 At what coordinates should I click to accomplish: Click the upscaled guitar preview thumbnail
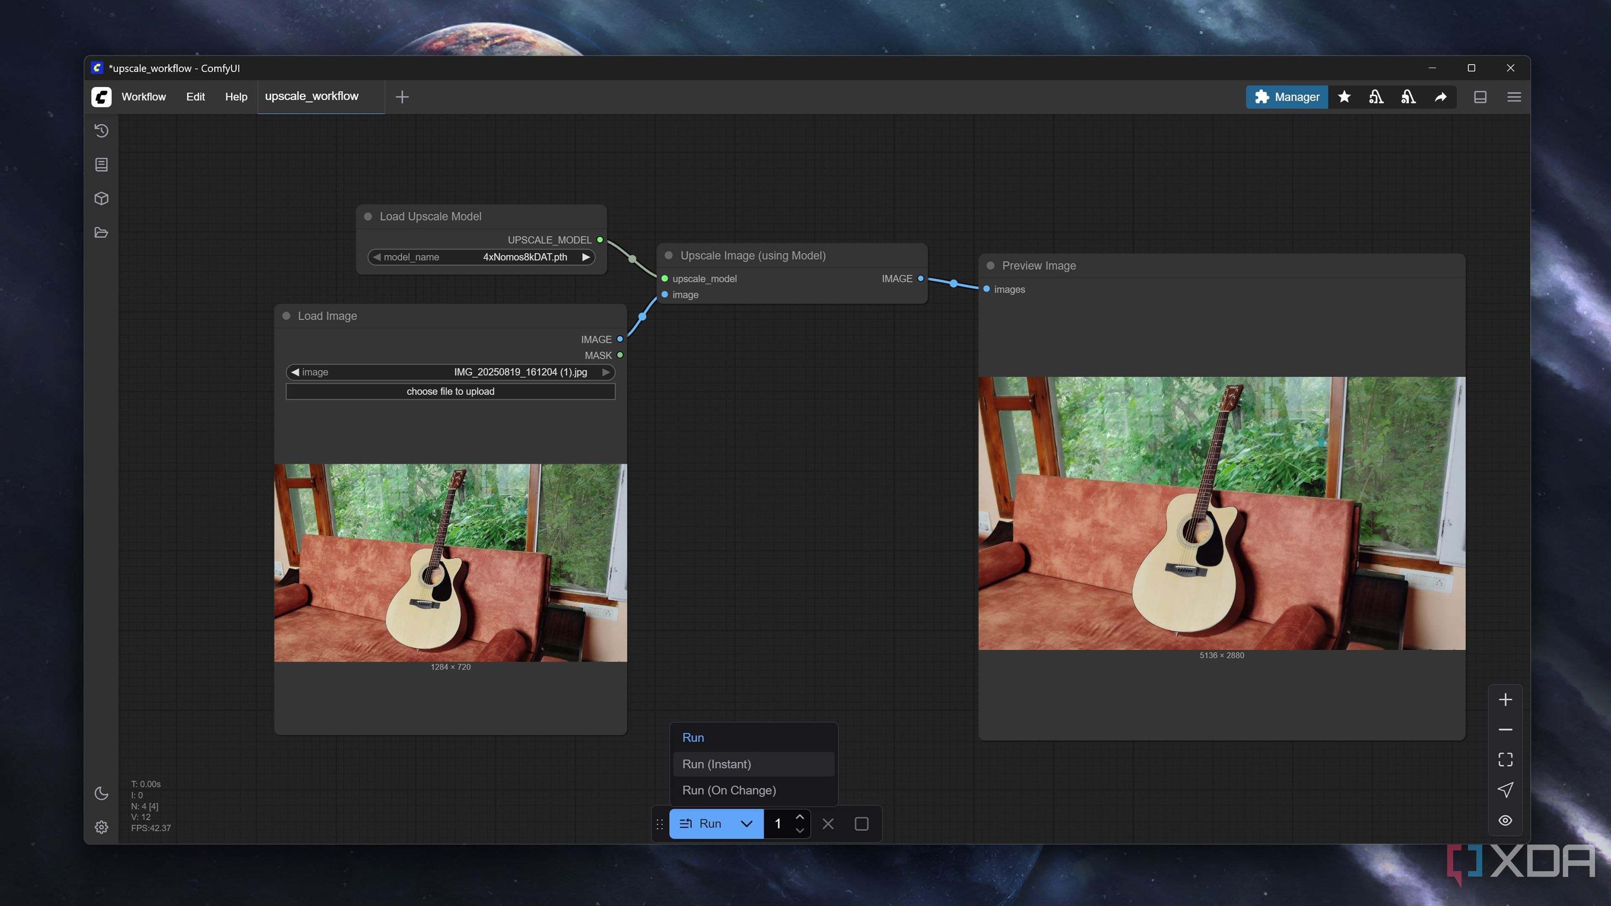tap(1221, 513)
